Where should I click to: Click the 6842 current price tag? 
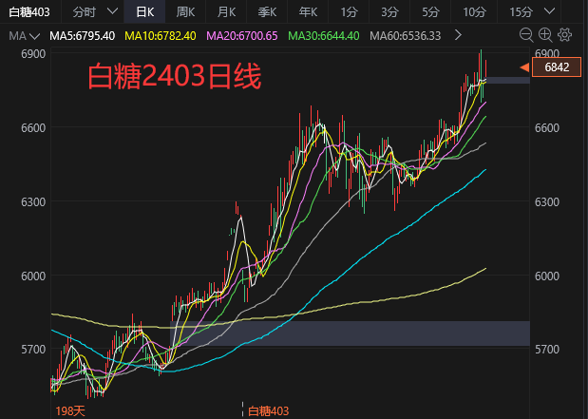(x=557, y=67)
